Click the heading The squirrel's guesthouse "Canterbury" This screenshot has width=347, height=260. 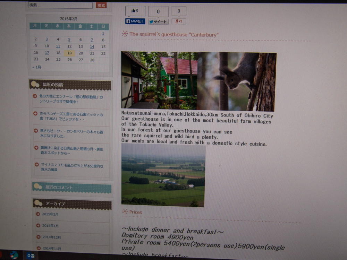[x=174, y=34]
